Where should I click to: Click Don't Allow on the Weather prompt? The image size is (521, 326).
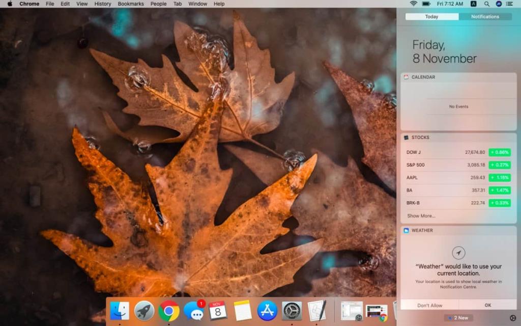point(430,305)
